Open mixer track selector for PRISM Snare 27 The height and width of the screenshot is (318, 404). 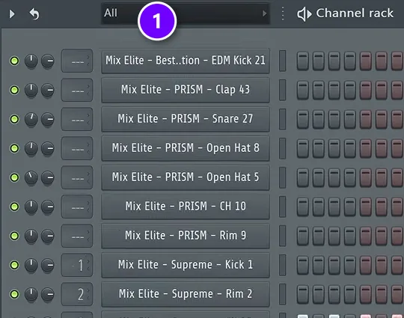77,119
